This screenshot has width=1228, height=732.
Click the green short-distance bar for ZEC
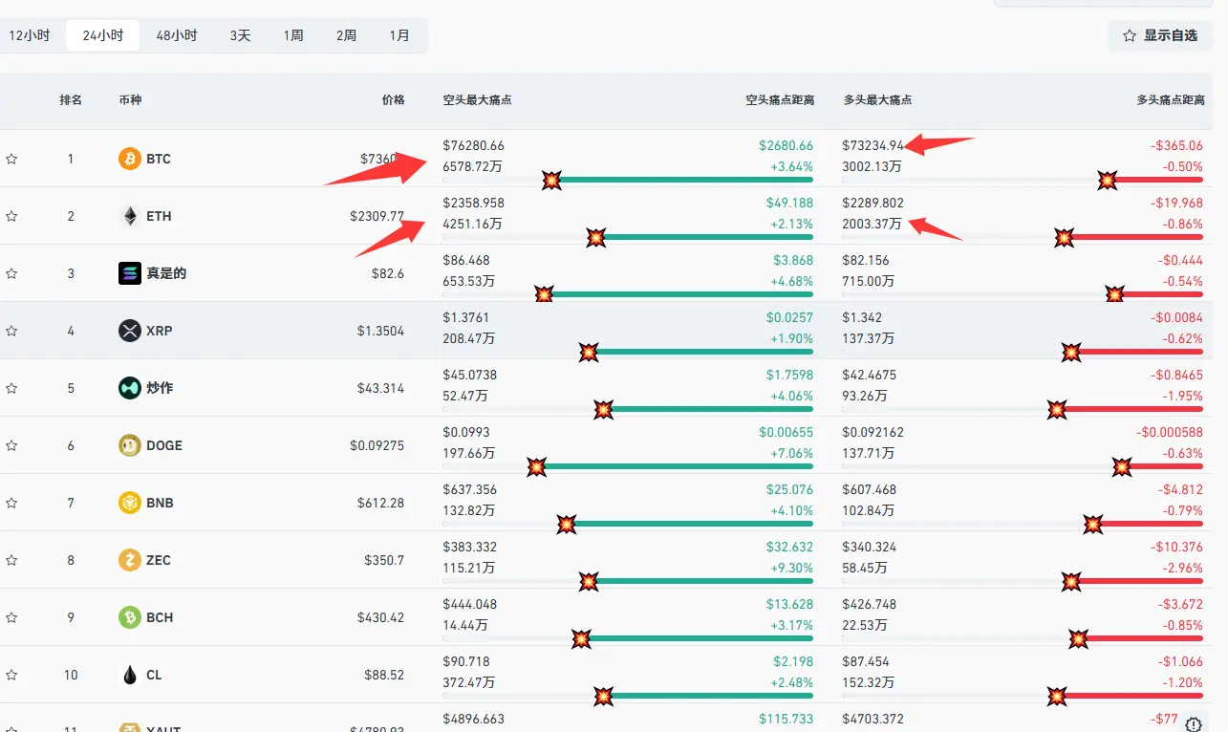[x=701, y=581]
